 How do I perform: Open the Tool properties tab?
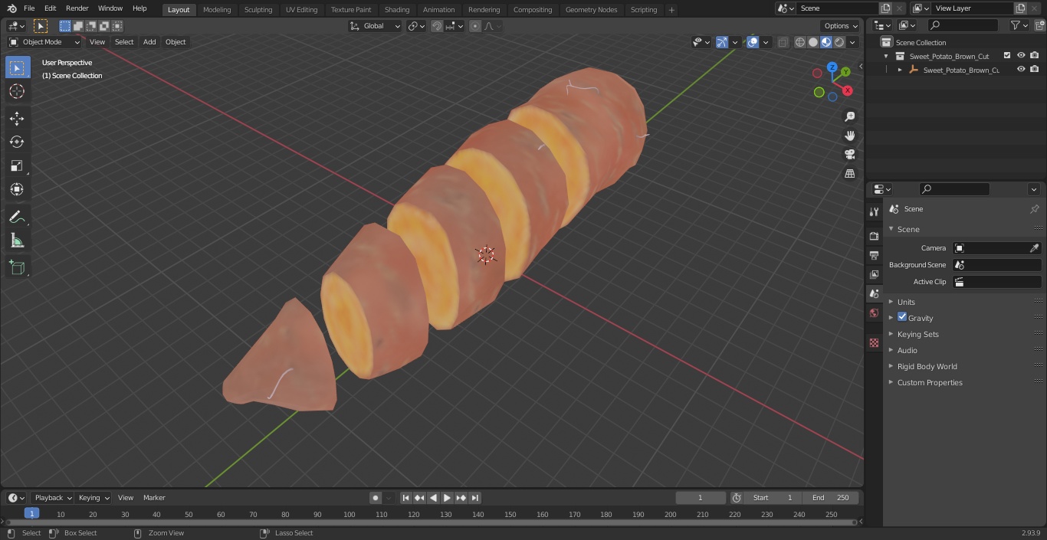click(x=874, y=211)
